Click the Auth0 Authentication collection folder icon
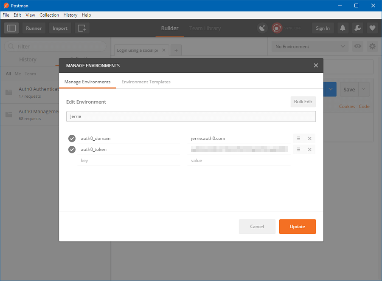This screenshot has height=281, width=382. (x=9, y=92)
